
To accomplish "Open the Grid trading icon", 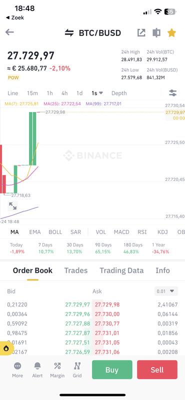I will coord(77,370).
